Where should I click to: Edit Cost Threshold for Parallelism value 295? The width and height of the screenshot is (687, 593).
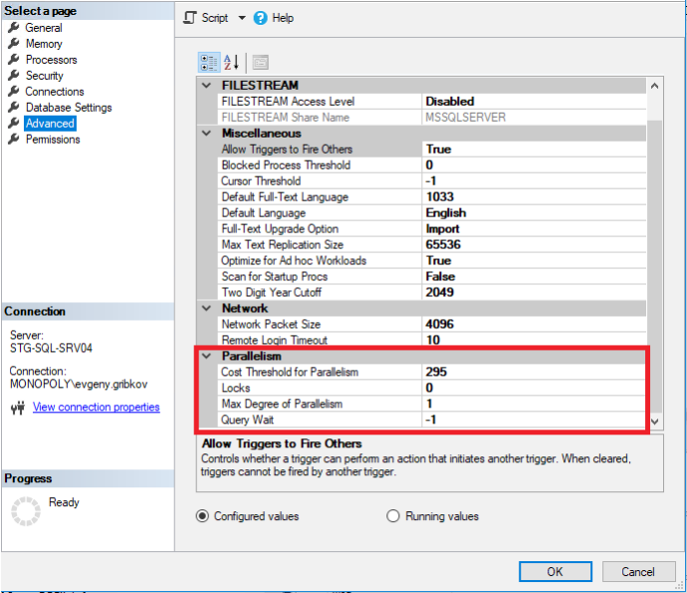tap(534, 372)
